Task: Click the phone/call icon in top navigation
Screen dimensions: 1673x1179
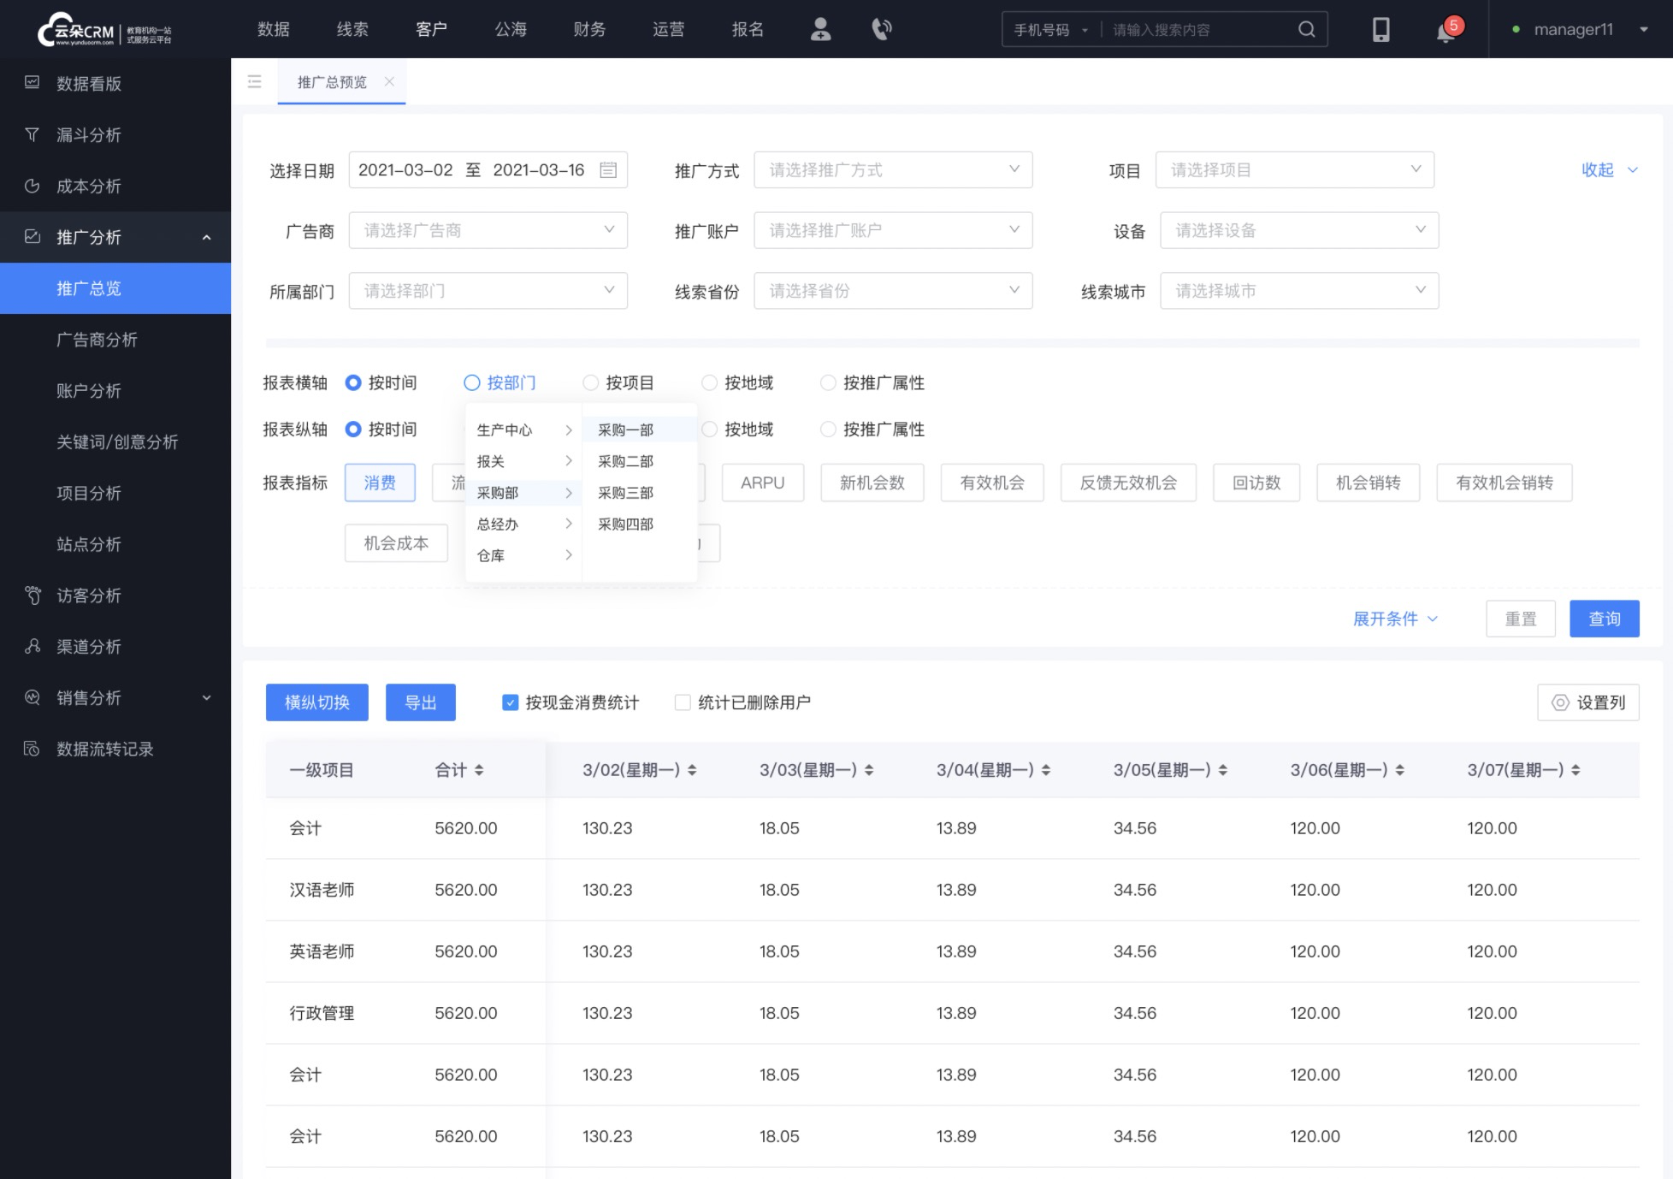Action: point(881,29)
